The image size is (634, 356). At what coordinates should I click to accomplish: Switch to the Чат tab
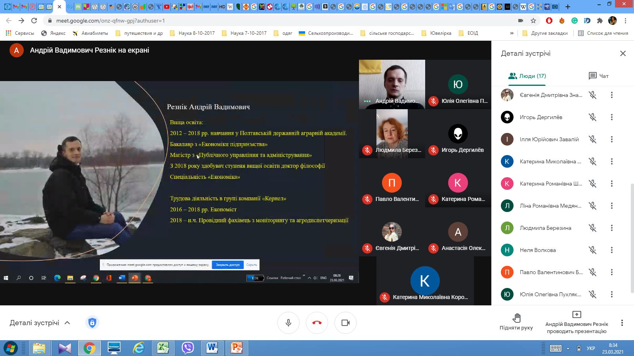coord(598,76)
